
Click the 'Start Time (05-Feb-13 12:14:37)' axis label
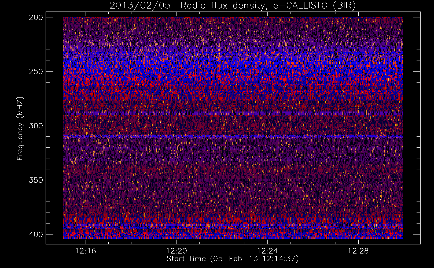coord(233,259)
